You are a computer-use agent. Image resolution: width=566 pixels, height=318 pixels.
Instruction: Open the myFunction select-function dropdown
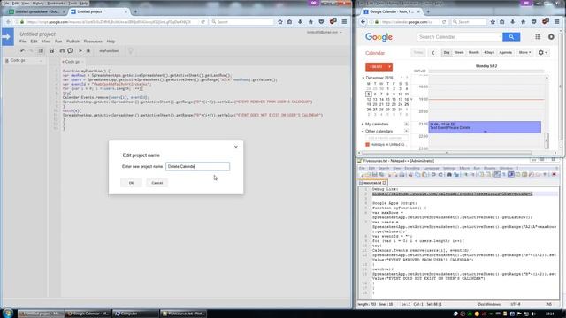[110, 51]
